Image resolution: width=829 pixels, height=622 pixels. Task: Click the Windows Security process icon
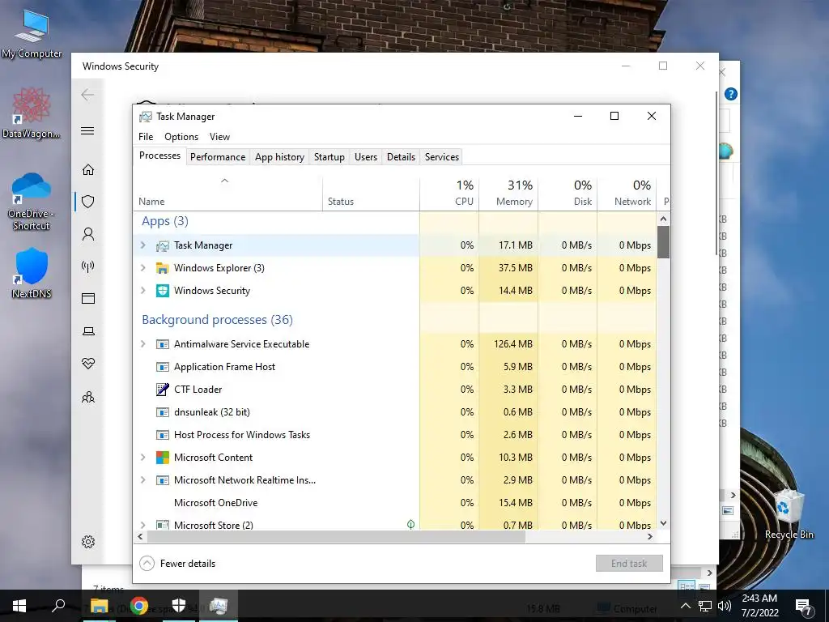[x=162, y=291]
